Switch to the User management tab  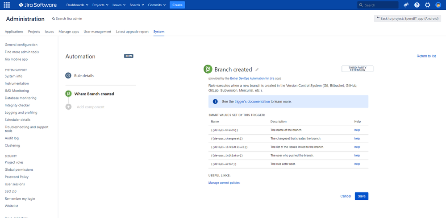click(97, 32)
